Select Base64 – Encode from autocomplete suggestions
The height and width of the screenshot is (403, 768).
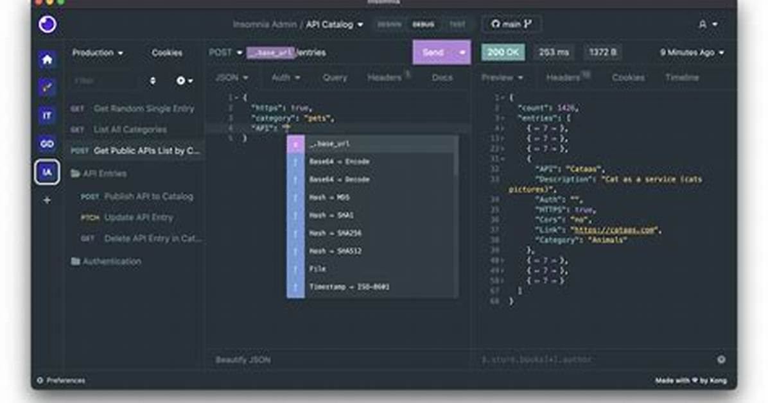[372, 162]
